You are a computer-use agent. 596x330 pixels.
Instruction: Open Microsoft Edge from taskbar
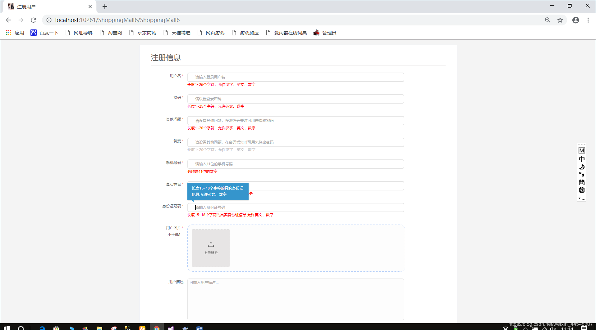tap(42, 328)
